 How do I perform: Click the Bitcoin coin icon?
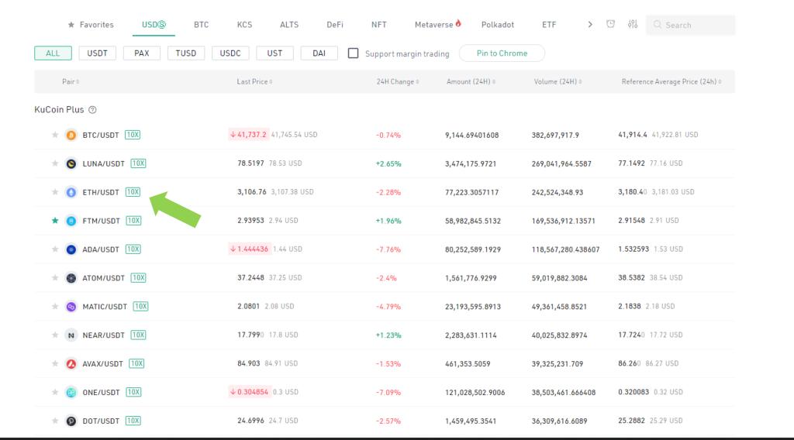click(x=71, y=135)
